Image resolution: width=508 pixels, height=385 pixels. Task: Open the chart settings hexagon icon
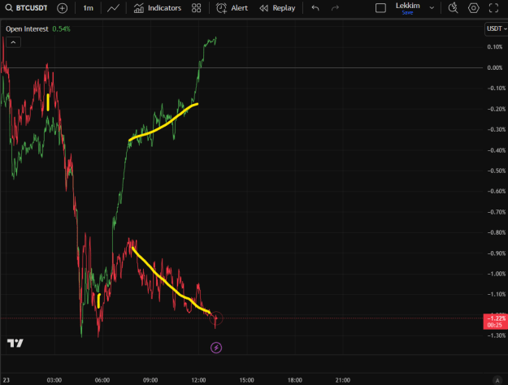pos(473,8)
